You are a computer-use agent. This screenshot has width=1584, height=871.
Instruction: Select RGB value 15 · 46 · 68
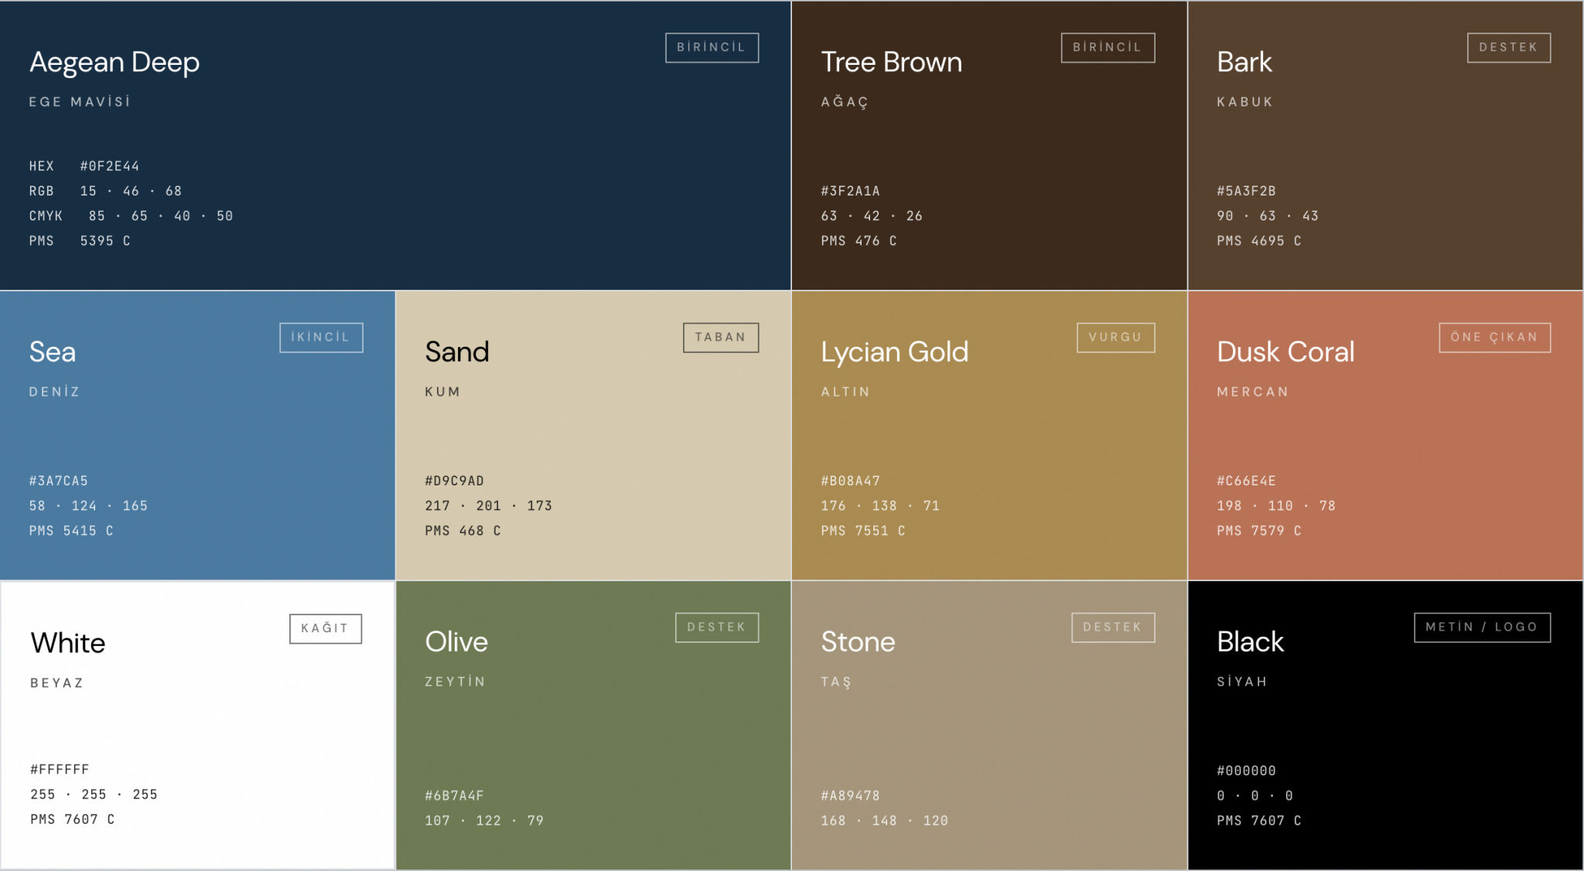pos(131,191)
